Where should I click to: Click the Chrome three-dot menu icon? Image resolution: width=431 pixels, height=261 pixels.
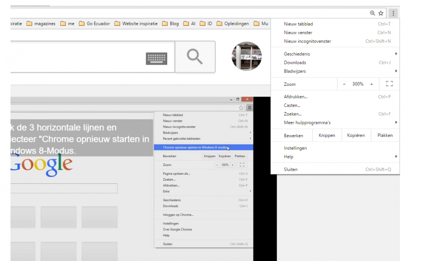pyautogui.click(x=394, y=13)
